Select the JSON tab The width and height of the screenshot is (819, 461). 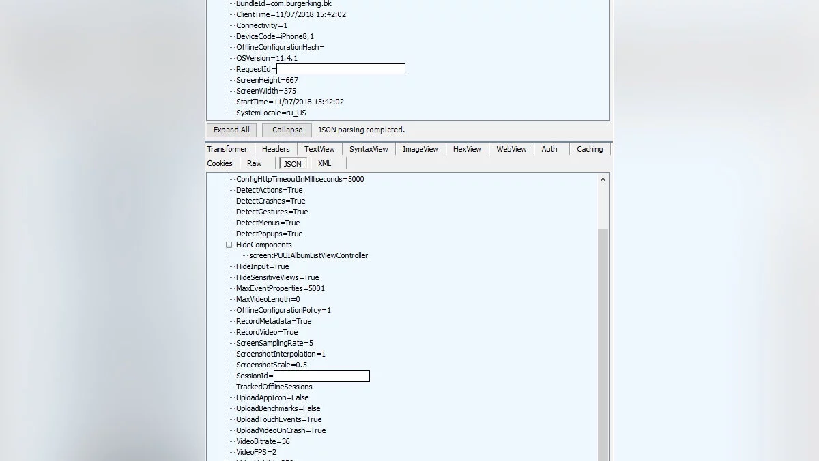(x=293, y=163)
